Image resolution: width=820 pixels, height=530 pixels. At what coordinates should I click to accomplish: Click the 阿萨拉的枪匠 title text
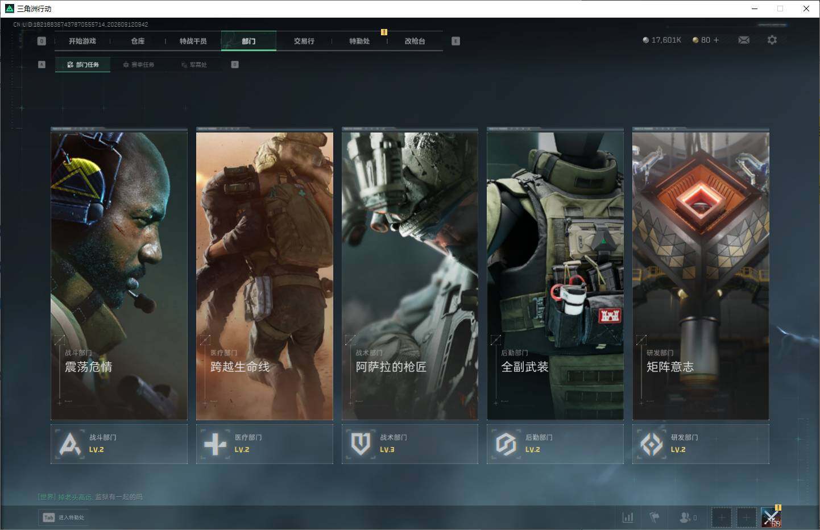click(391, 367)
